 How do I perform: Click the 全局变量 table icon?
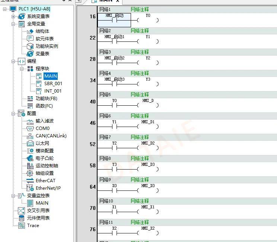click(22, 24)
